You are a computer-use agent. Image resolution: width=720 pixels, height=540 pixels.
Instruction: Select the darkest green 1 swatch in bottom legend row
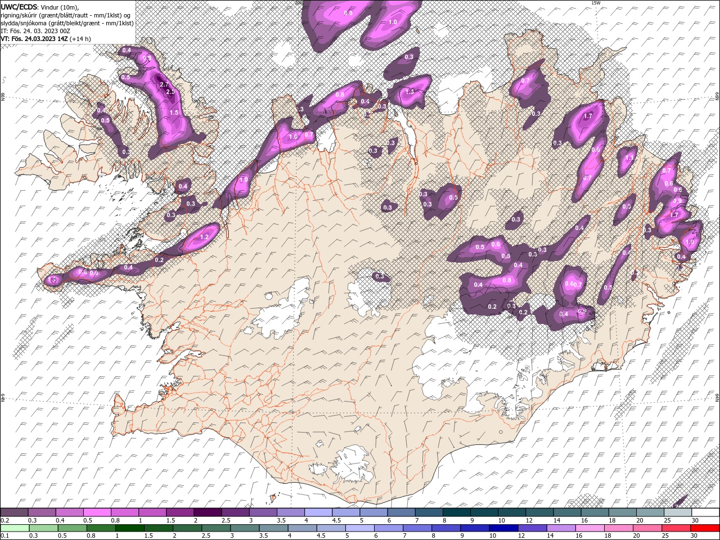pos(129,528)
